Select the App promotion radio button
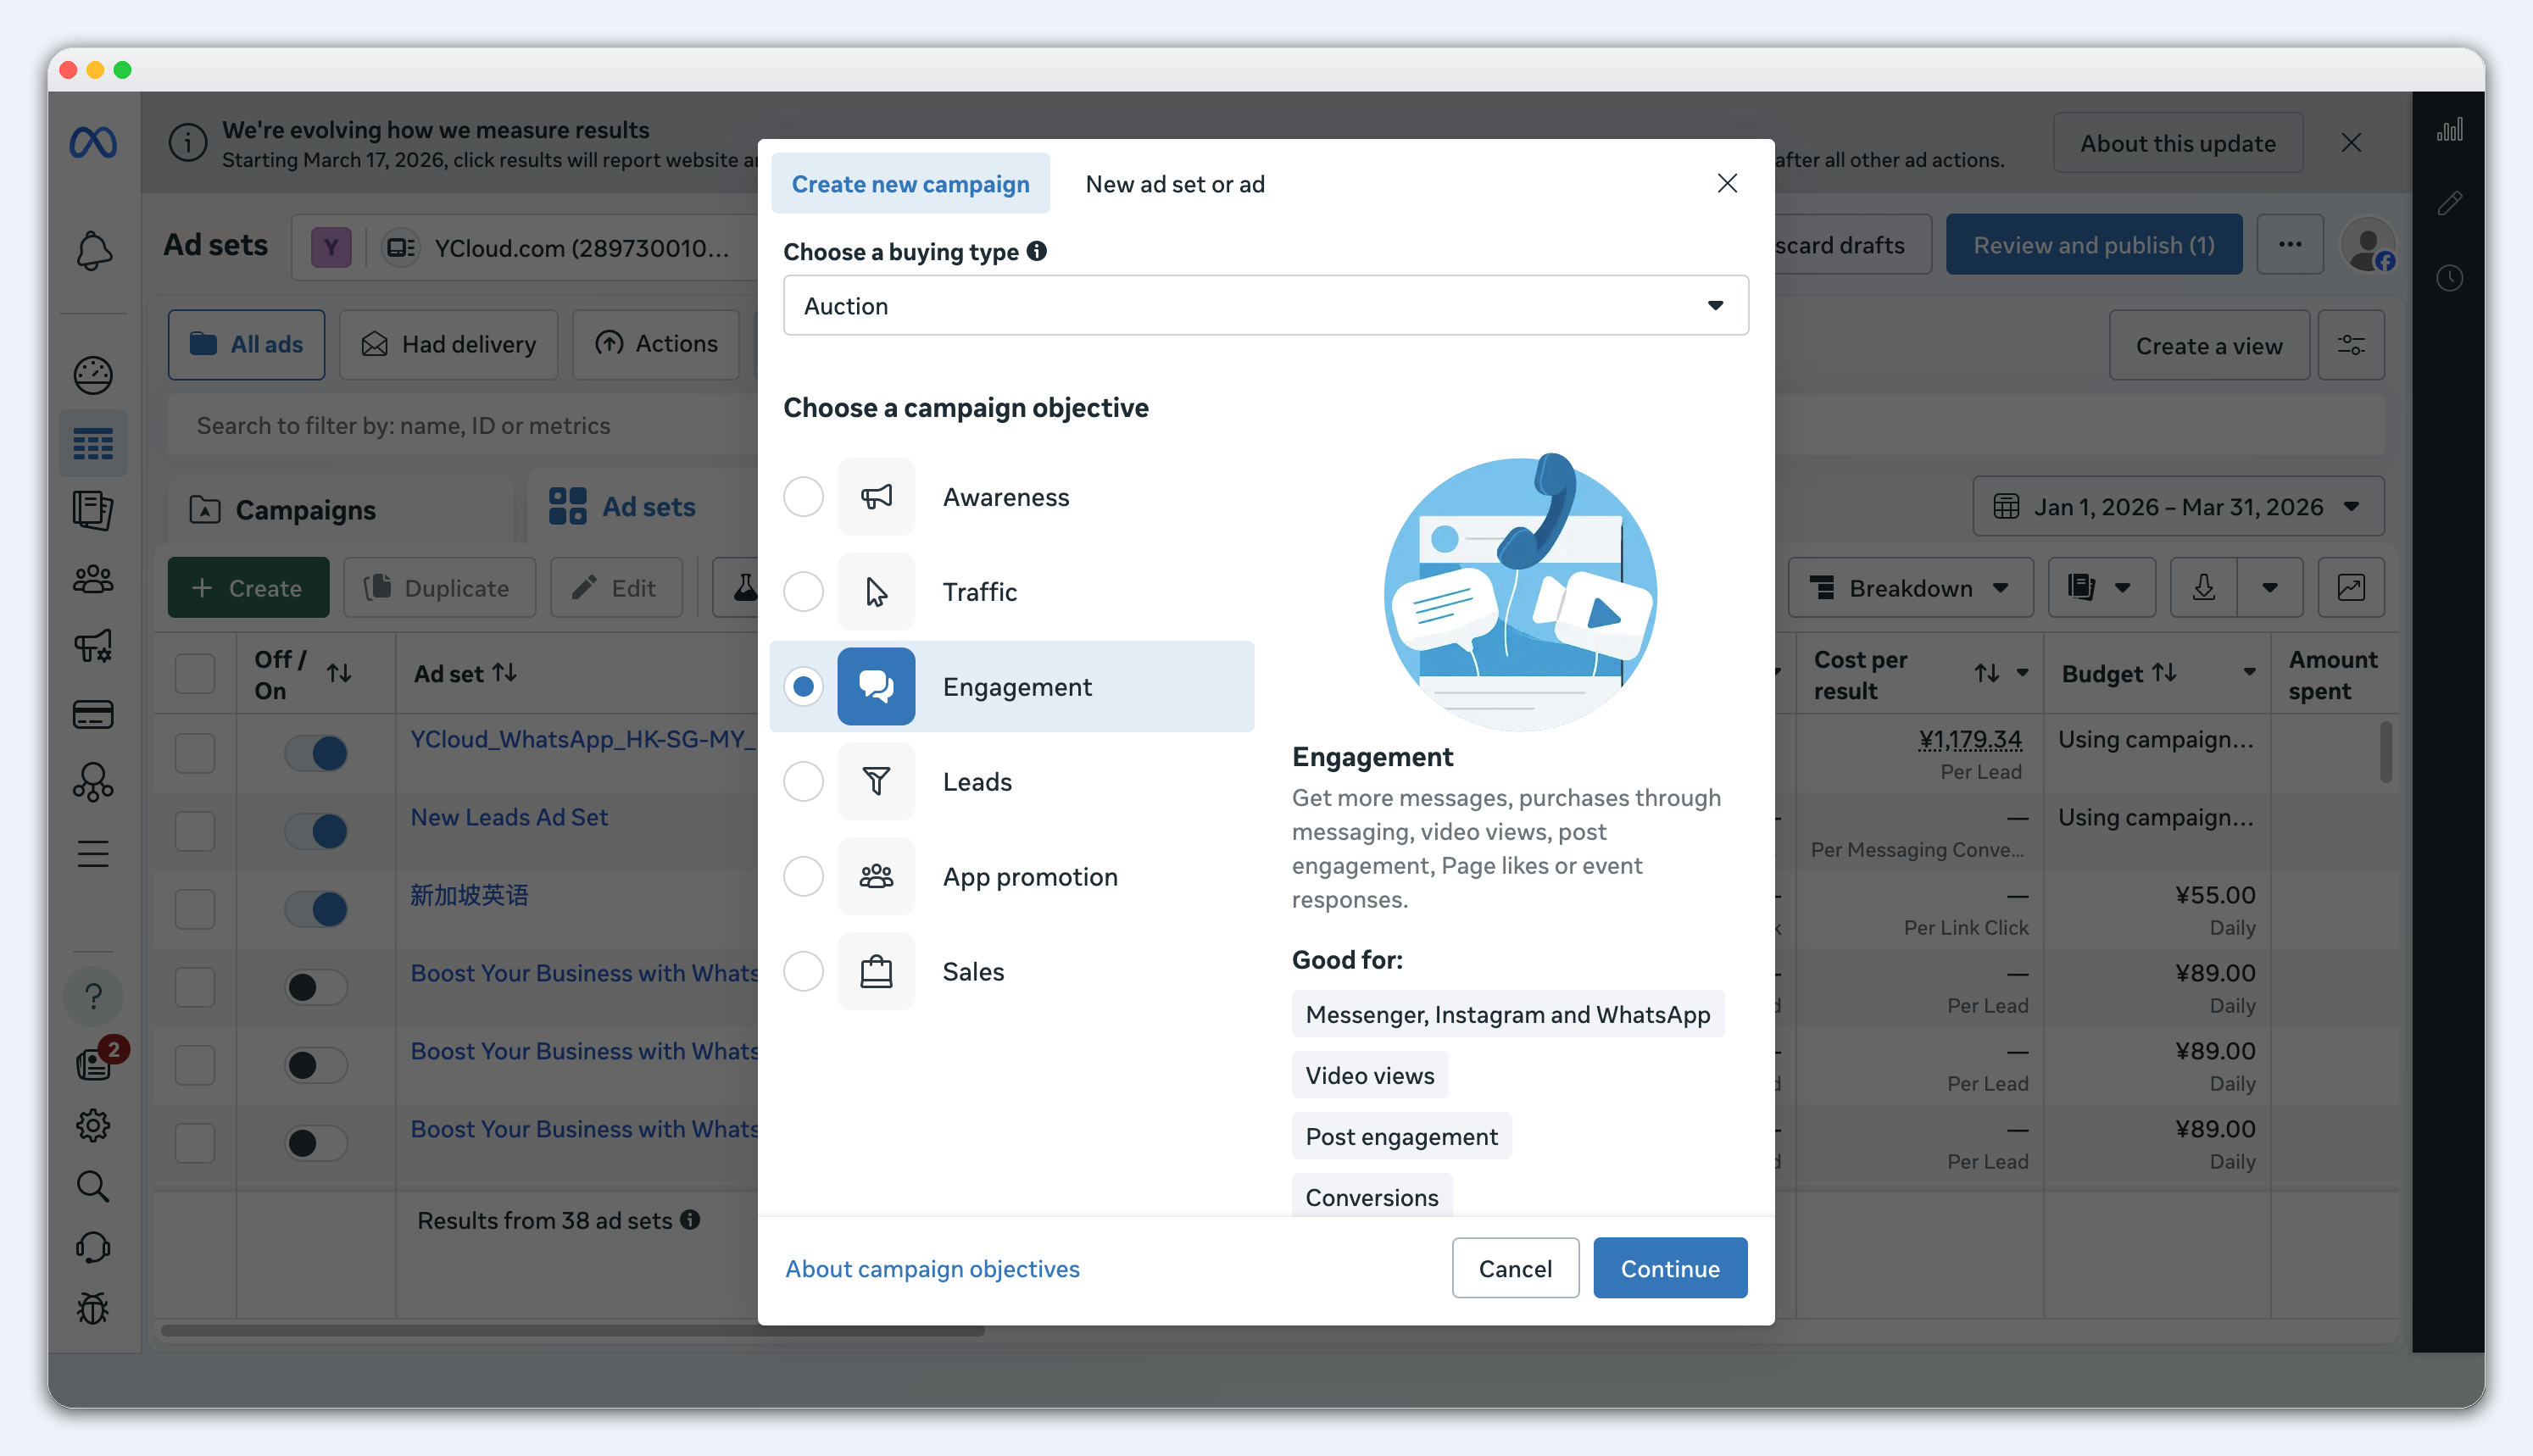Viewport: 2533px width, 1456px height. tap(803, 876)
